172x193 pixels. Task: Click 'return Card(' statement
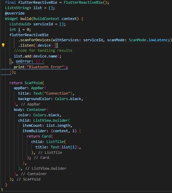point(40,136)
